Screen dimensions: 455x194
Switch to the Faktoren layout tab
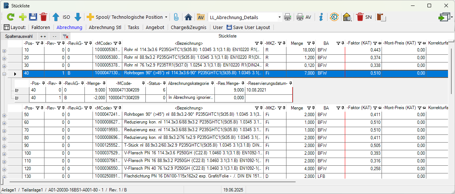click(40, 27)
